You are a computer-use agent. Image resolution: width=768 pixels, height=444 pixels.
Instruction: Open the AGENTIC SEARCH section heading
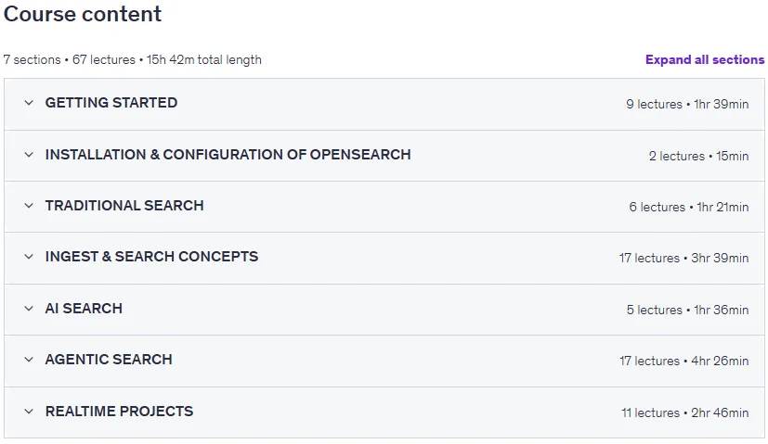(x=109, y=360)
